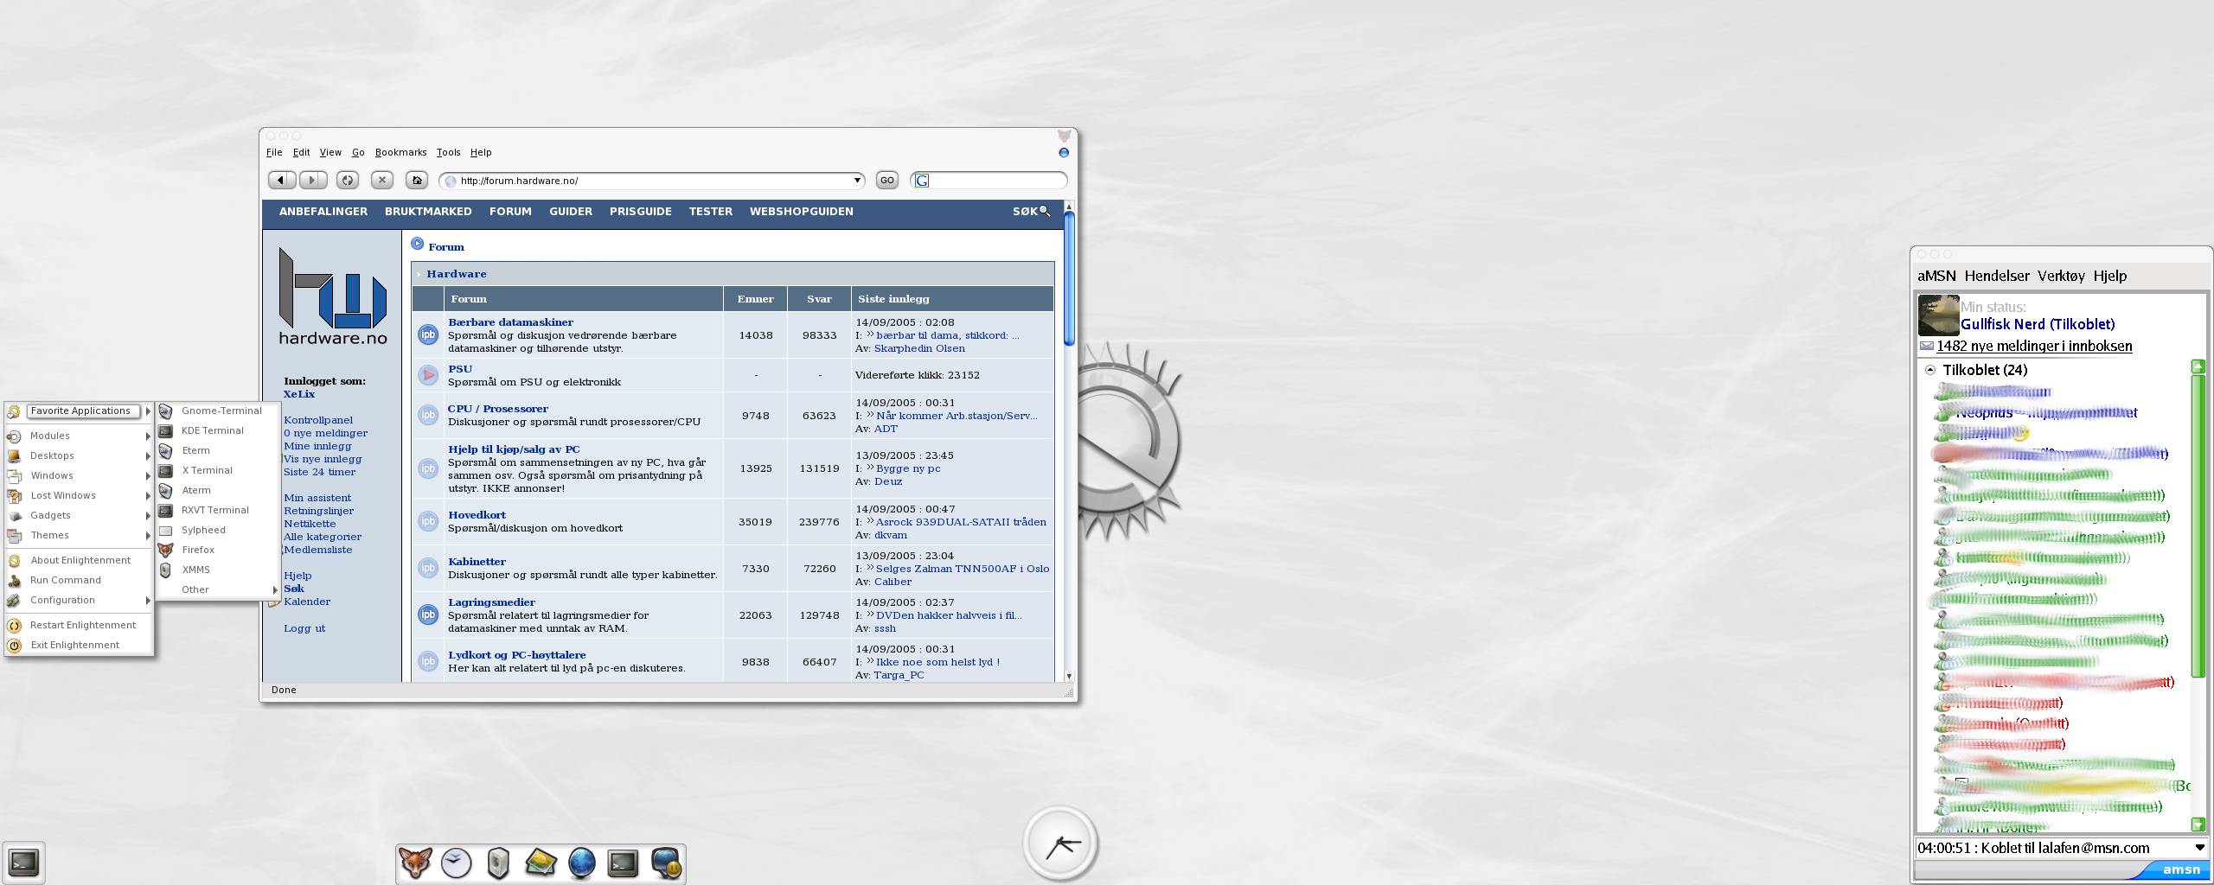Collapse the Tilkoblet (24) contact group
The image size is (2214, 885).
pyautogui.click(x=1929, y=370)
